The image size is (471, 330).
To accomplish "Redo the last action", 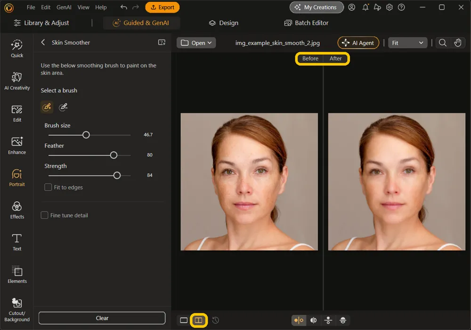I will (x=136, y=7).
